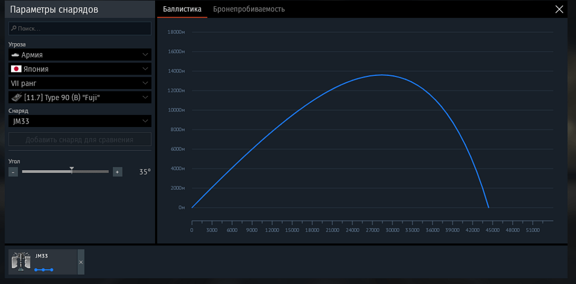Switch to the Бронепробиваемость tab
Viewport: 576px width, 284px height.
point(249,9)
